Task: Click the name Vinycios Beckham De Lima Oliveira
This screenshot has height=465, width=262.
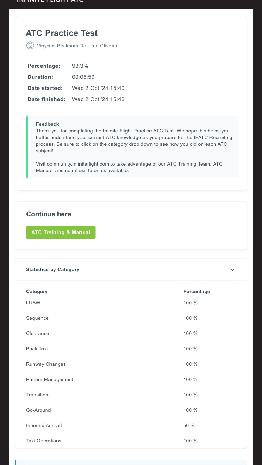Action: [x=77, y=46]
